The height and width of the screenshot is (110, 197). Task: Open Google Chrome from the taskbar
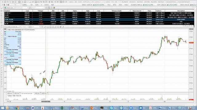pyautogui.click(x=20, y=108)
